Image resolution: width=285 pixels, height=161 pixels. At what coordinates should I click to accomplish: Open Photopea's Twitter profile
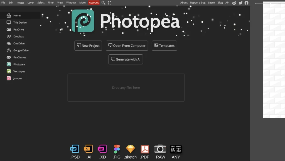[x=240, y=3]
